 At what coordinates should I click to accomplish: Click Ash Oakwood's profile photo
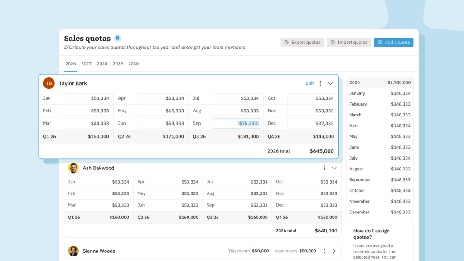point(73,168)
